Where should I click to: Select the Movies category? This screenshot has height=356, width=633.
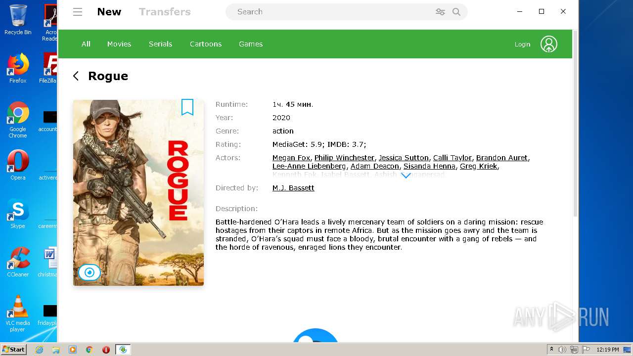coord(119,44)
